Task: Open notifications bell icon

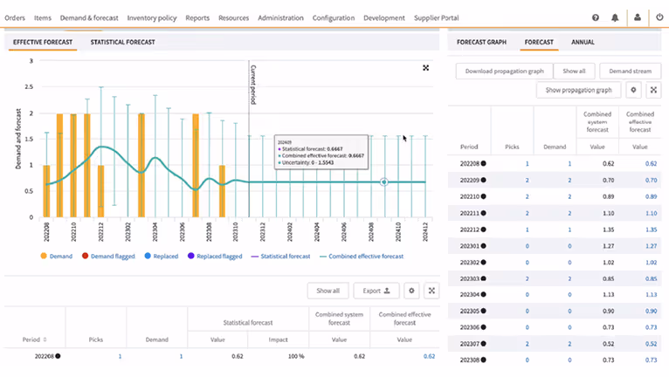Action: pos(615,17)
